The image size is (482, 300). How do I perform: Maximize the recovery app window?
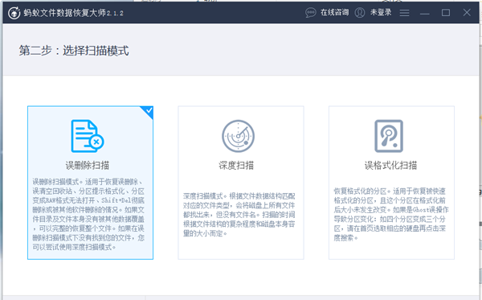point(446,13)
